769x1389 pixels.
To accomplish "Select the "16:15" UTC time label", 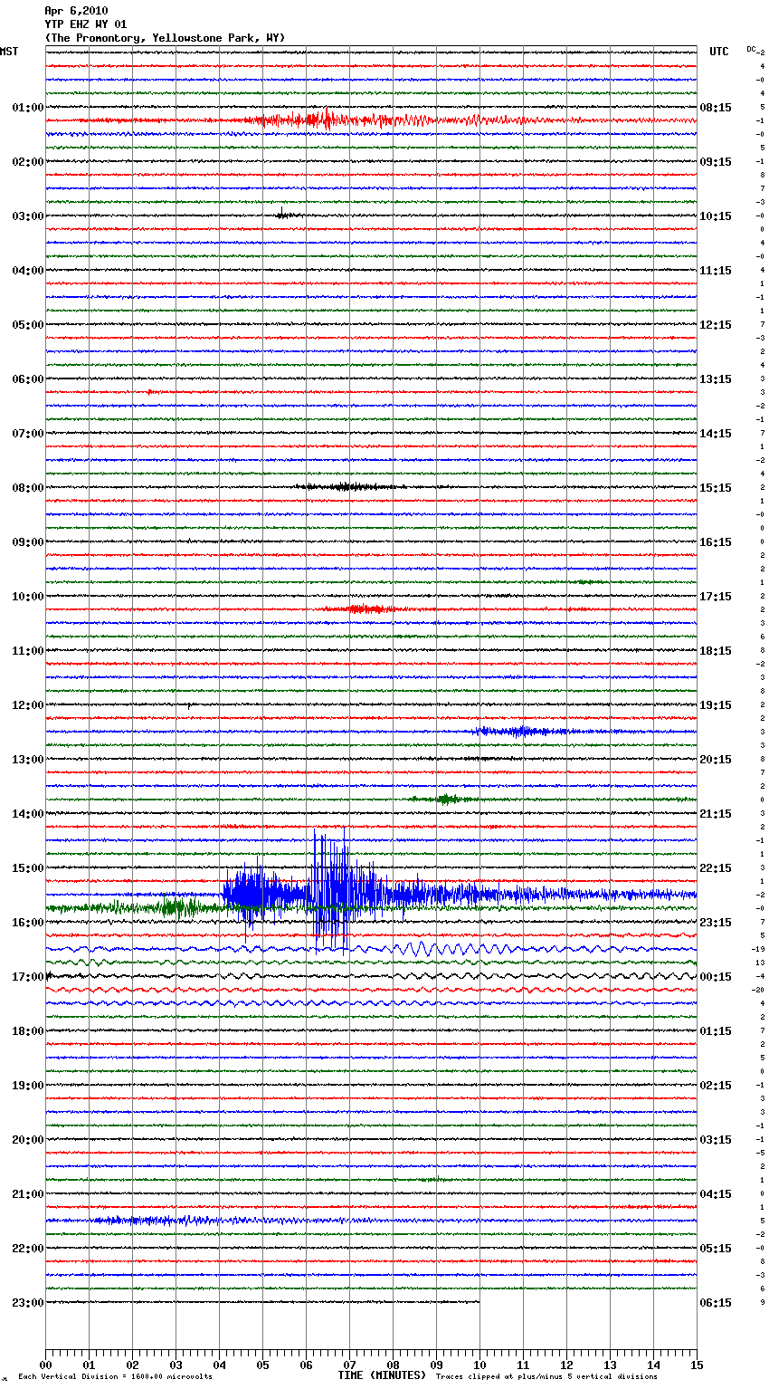I will click(716, 542).
